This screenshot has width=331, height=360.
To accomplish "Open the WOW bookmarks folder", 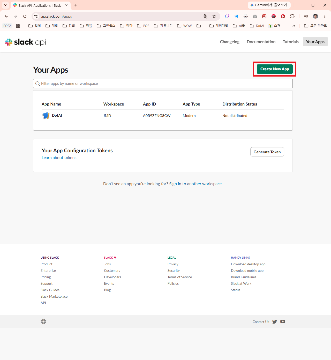I will pyautogui.click(x=184, y=26).
